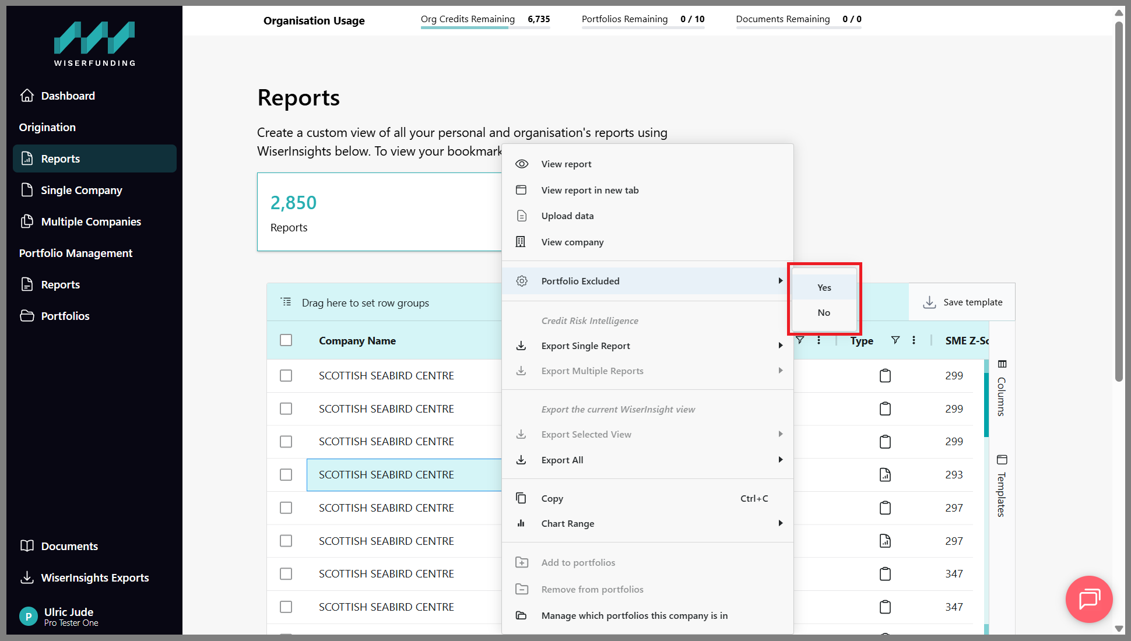Click the Chart Range bar chart icon
Viewport: 1131px width, 641px height.
[x=521, y=523]
